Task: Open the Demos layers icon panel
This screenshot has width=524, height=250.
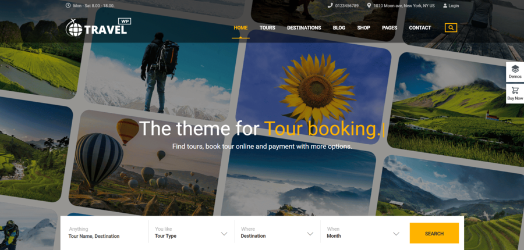Action: (515, 72)
